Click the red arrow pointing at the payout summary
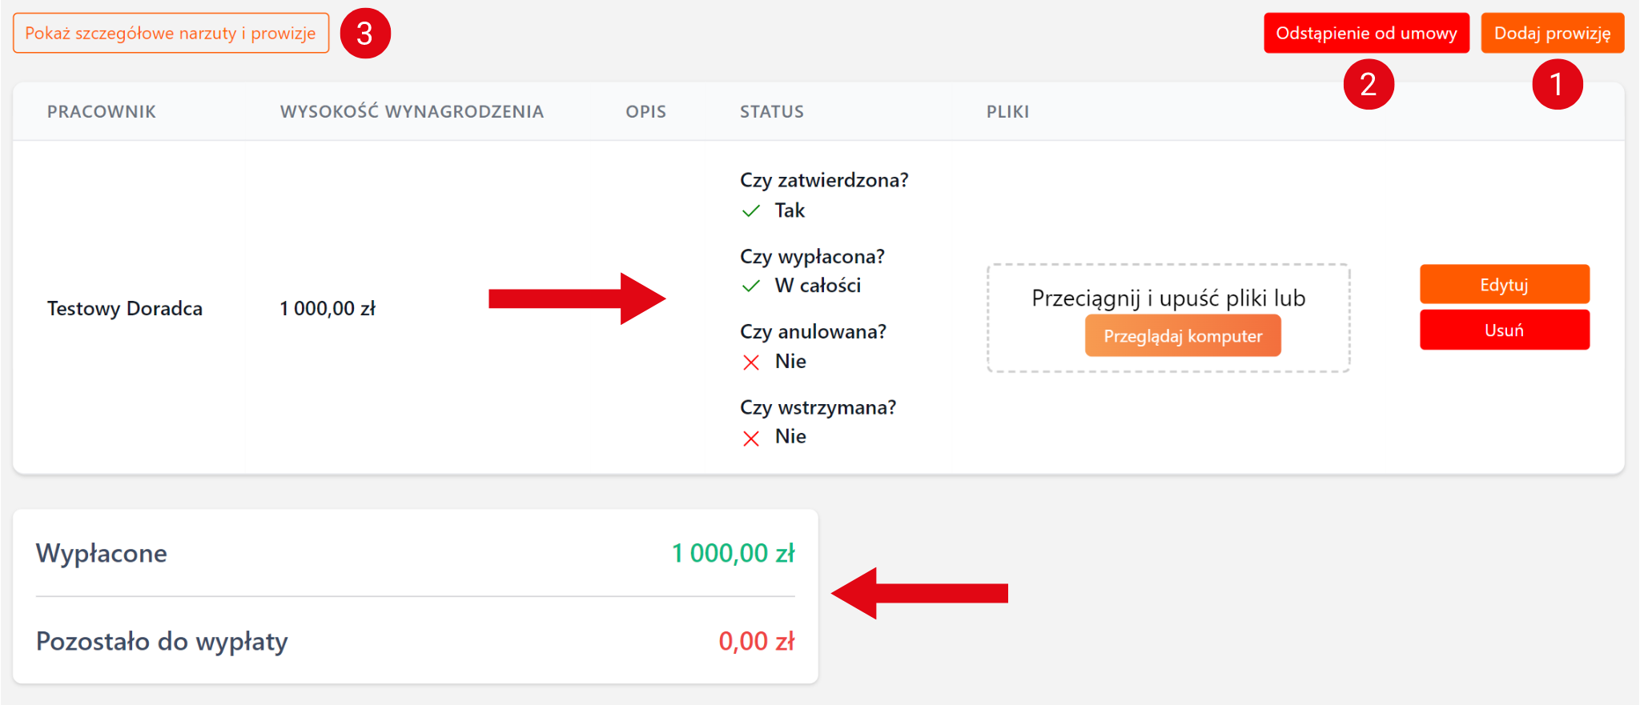The width and height of the screenshot is (1640, 705). point(919,593)
